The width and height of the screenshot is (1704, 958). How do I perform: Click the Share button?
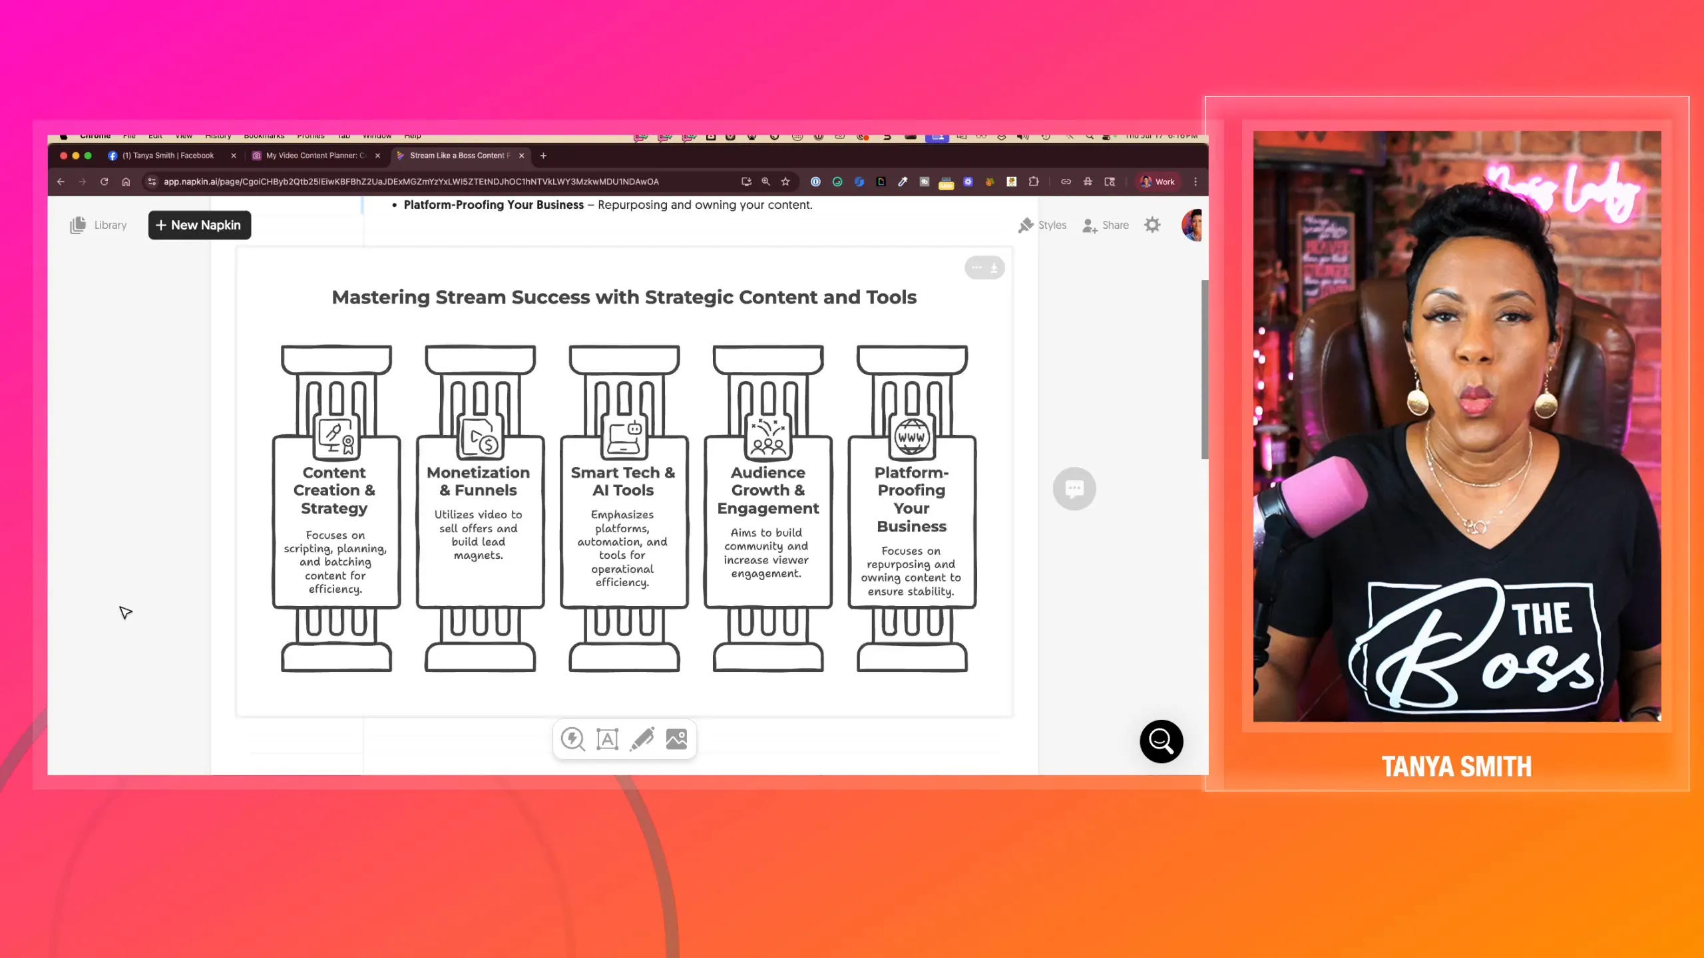[x=1106, y=225]
